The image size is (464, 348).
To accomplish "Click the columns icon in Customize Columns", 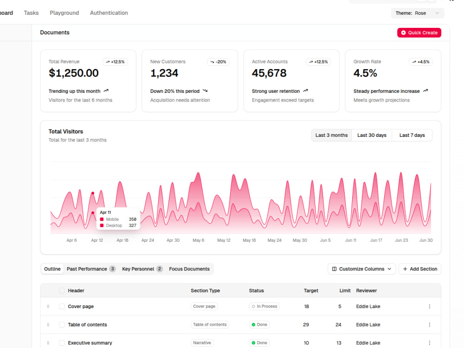I will (x=334, y=269).
